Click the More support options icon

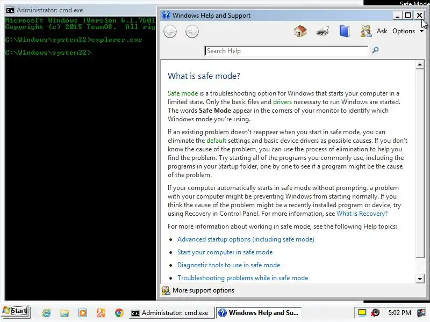coord(166,290)
